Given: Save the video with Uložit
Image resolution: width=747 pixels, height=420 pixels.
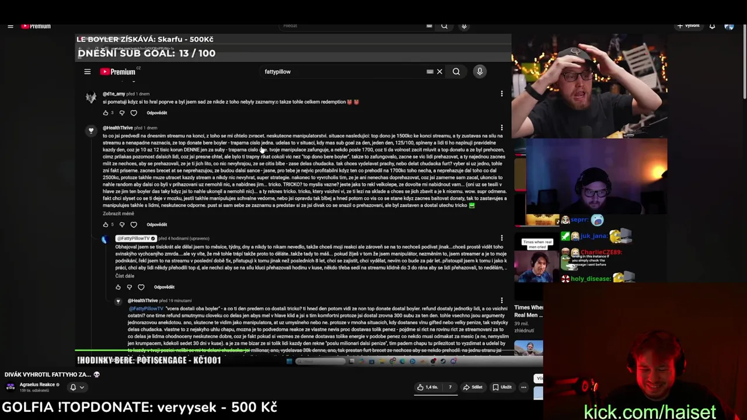Looking at the screenshot, I should 502,387.
